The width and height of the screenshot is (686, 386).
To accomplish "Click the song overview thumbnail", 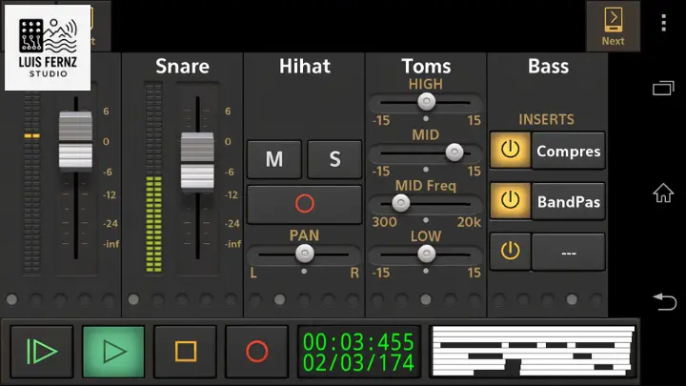I will 534,352.
